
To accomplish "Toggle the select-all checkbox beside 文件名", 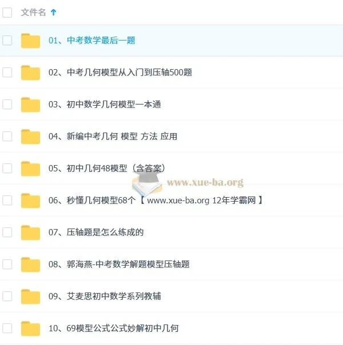I will [7, 13].
